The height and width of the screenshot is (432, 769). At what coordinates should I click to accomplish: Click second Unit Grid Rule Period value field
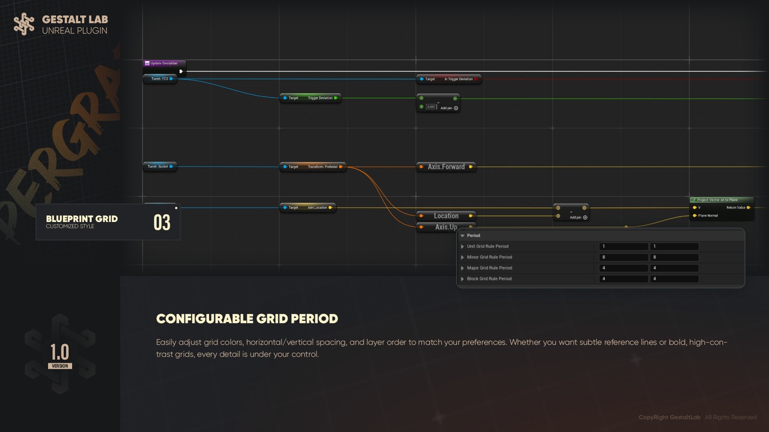point(674,247)
